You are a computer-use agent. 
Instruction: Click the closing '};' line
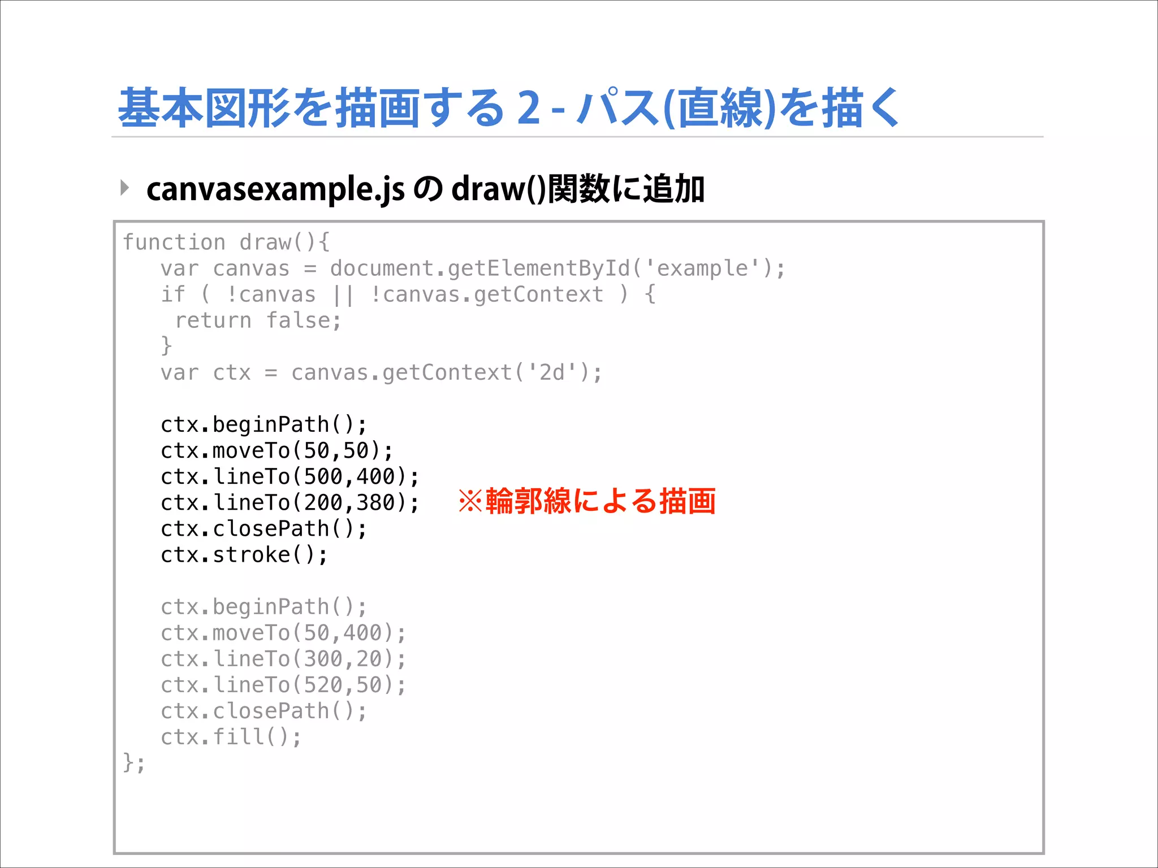pos(134,763)
